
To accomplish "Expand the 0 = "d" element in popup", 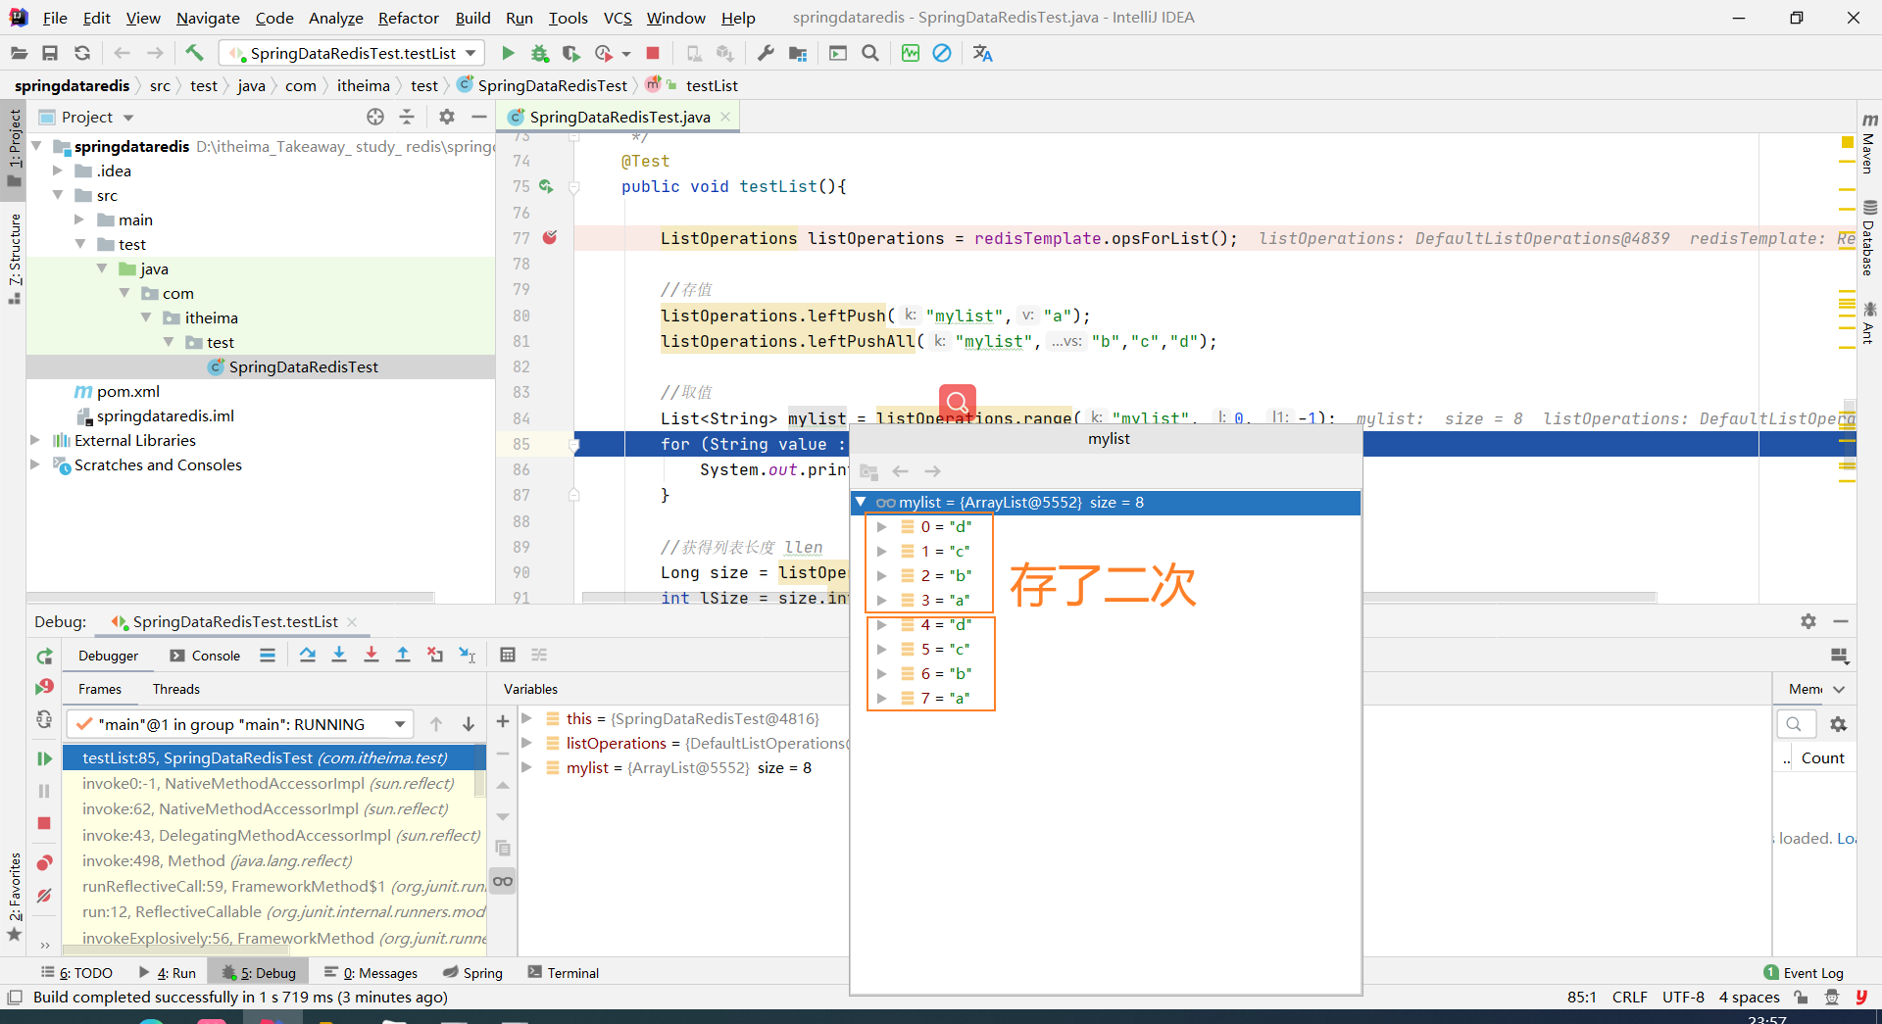I will tap(881, 526).
